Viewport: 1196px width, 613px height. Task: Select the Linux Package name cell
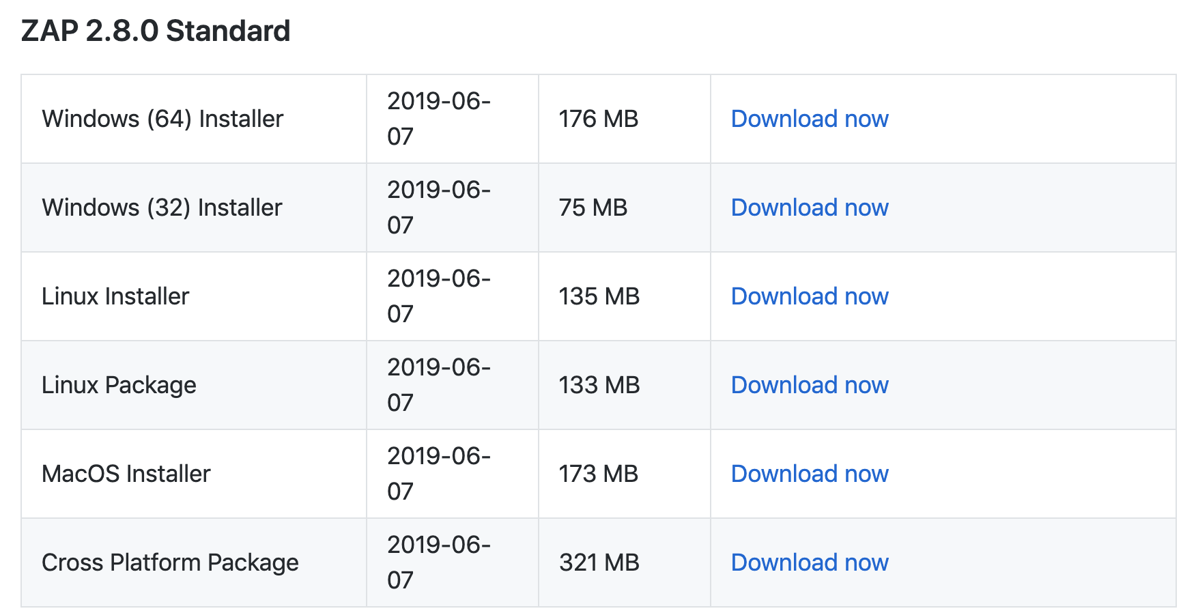[194, 385]
